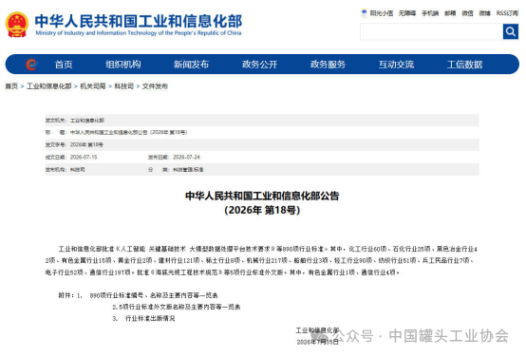Click the 微博 link in top bar
Screen dimensions: 526x357
pos(485,13)
